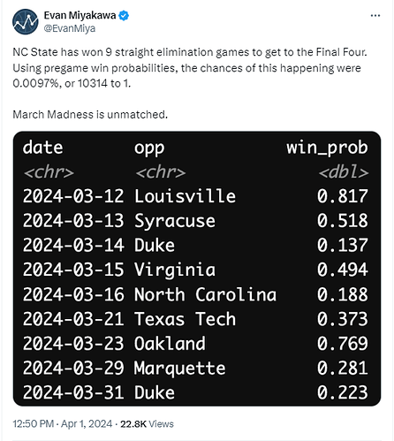Viewport: 394px width, 441px height.
Task: Open the @EvanMiya handle link
Action: [x=70, y=28]
